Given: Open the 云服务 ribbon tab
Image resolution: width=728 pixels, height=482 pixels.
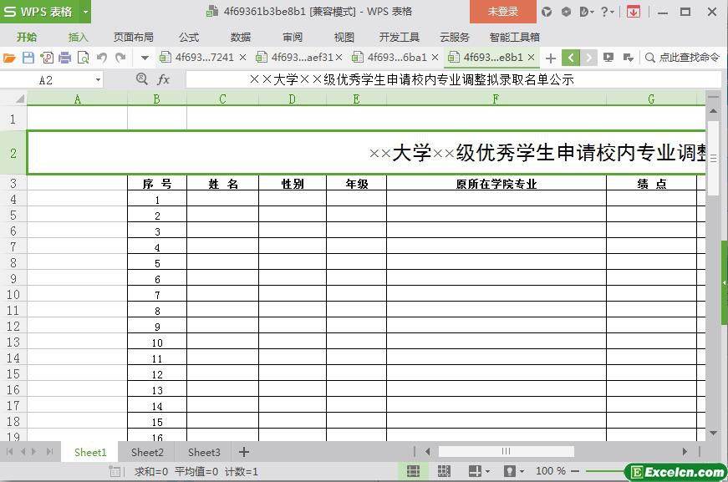Looking at the screenshot, I should 455,37.
